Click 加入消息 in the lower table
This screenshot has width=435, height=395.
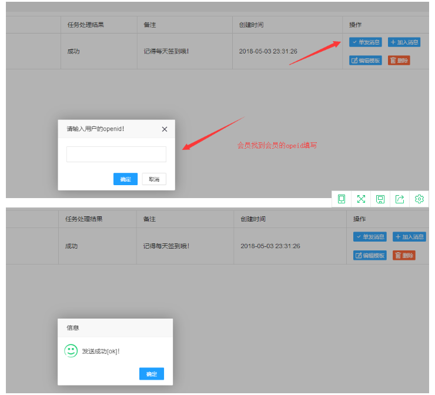coord(409,237)
